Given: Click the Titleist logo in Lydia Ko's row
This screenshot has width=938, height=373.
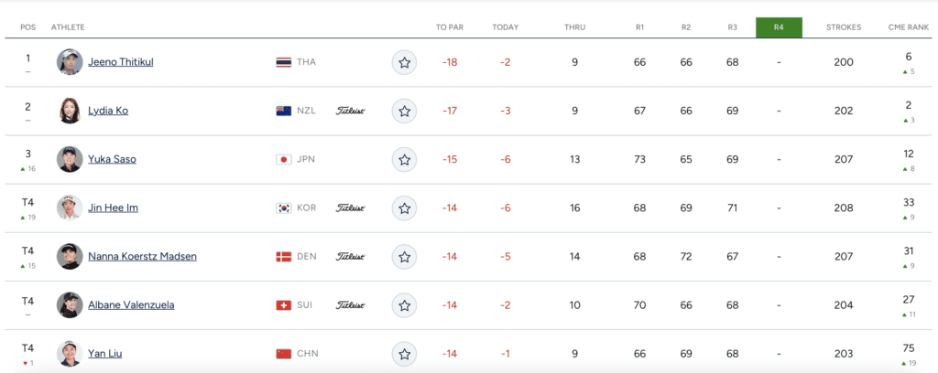Looking at the screenshot, I should coord(350,111).
